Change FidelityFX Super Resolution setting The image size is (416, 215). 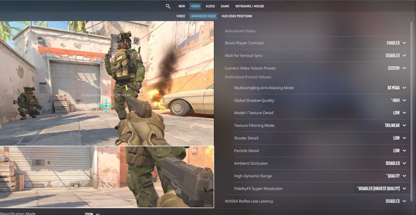pyautogui.click(x=381, y=188)
